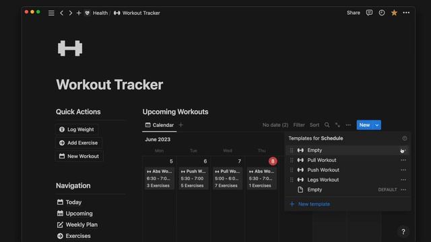
Task: Grab the drag handle beside top Empty
Action: click(x=292, y=151)
